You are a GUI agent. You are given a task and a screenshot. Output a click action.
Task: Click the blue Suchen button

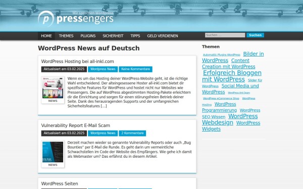click(x=255, y=35)
